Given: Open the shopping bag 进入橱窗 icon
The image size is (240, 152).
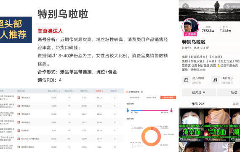Looking at the screenshot, I should click(x=186, y=80).
